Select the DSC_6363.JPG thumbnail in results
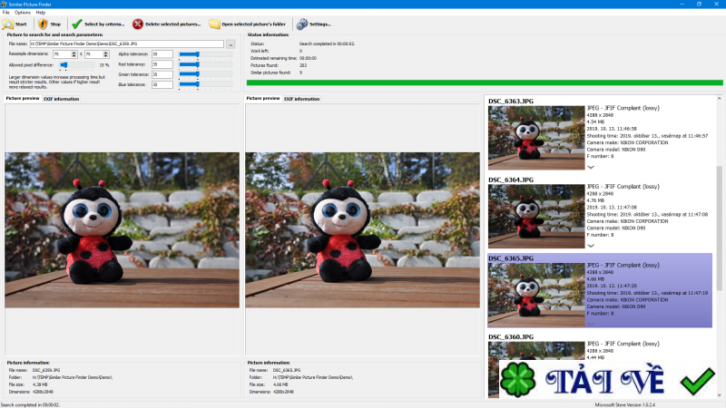 click(x=536, y=138)
